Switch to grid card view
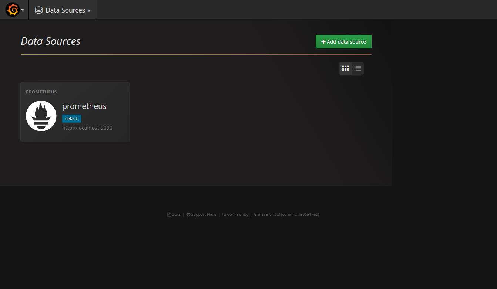The height and width of the screenshot is (289, 497). 346,68
